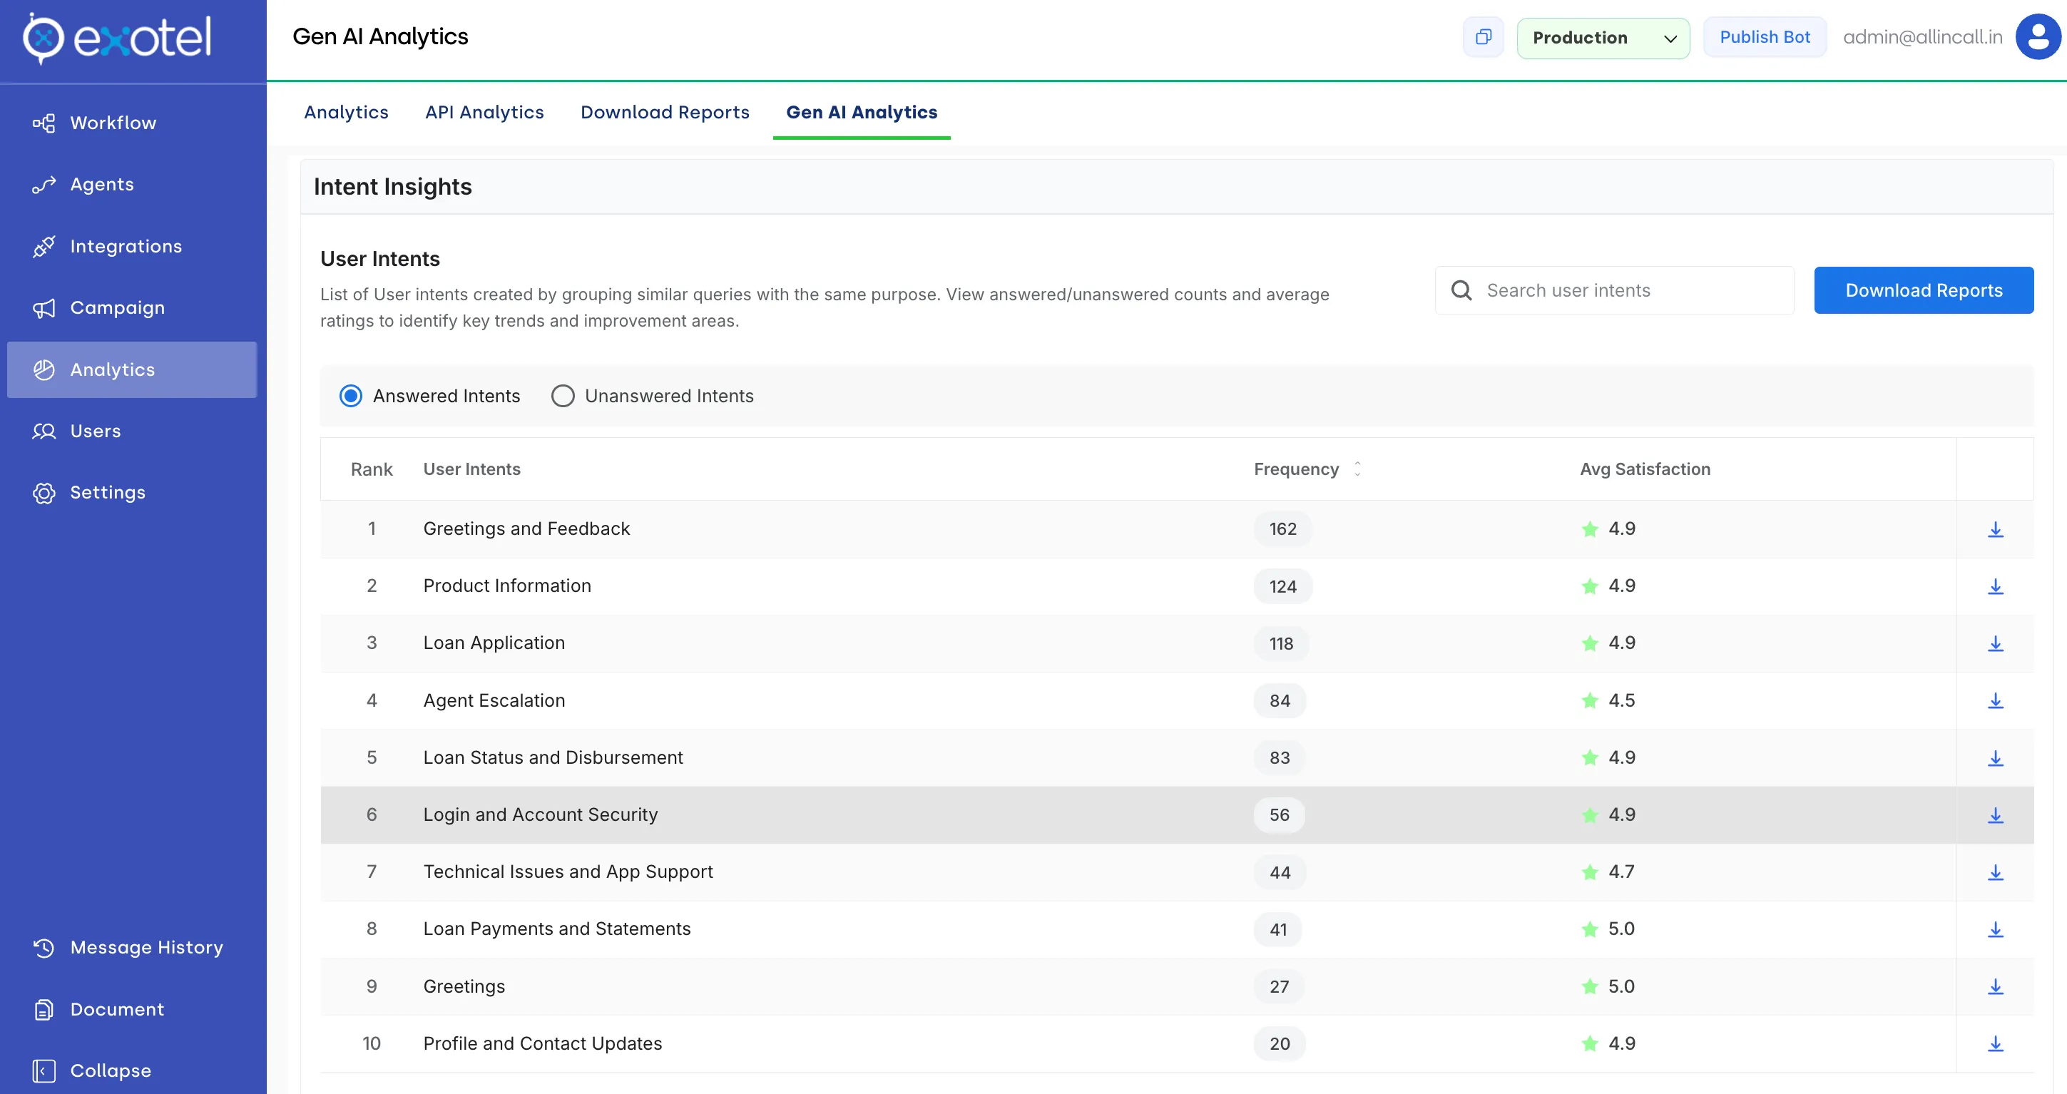Open the Production environment dropdown
This screenshot has width=2067, height=1094.
click(1603, 38)
